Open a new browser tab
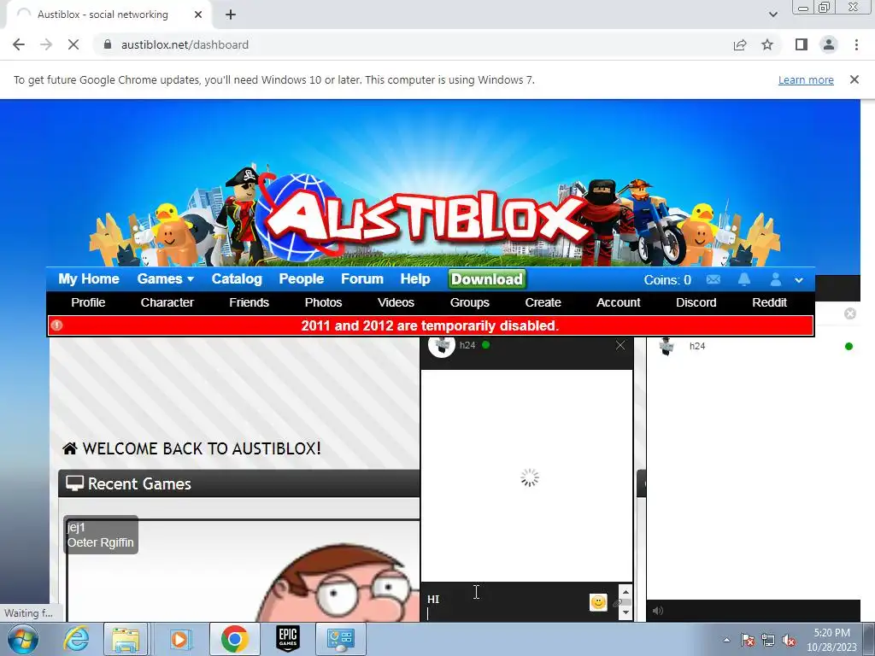The height and width of the screenshot is (656, 875). coord(231,15)
